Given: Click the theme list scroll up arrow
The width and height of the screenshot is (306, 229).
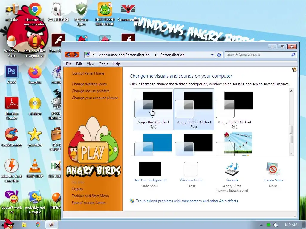Looking at the screenshot, I should [x=291, y=91].
